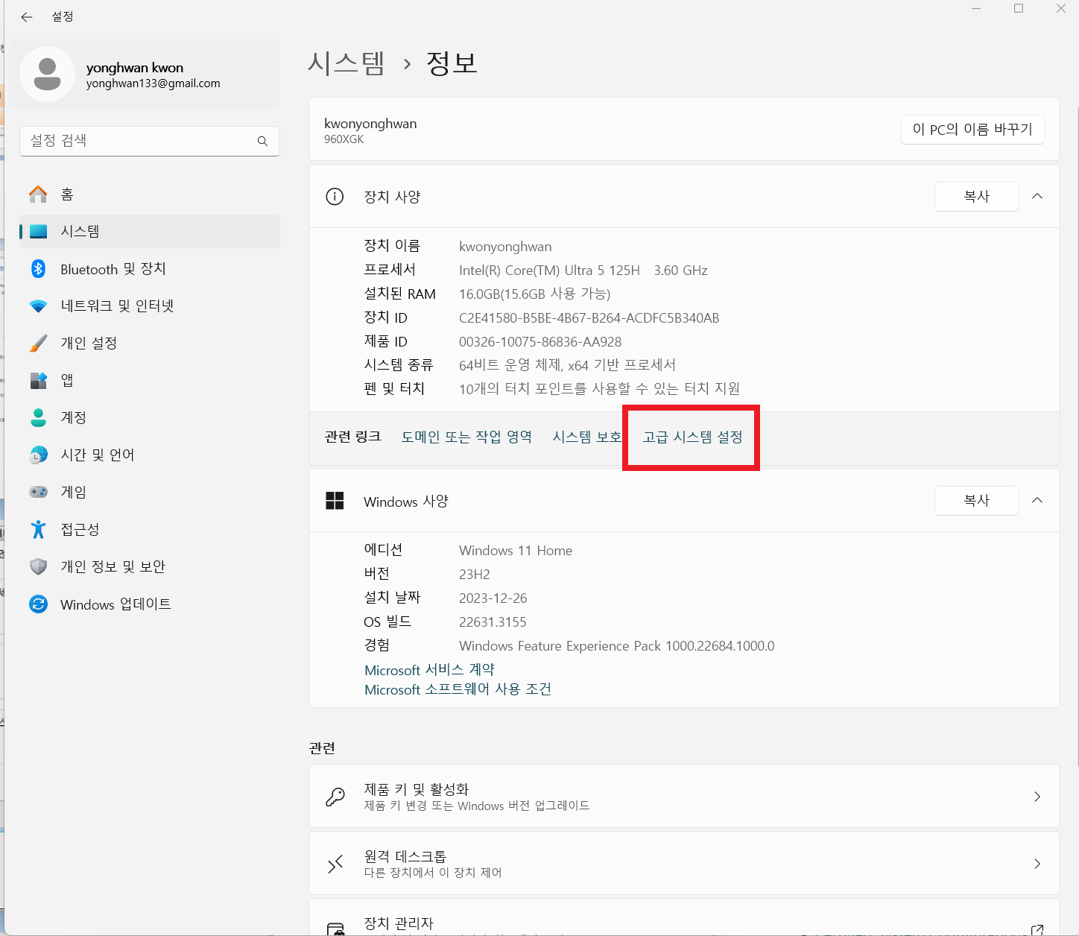1079x936 pixels.
Task: Click the 원격 데스크톱 icon
Action: (x=335, y=864)
